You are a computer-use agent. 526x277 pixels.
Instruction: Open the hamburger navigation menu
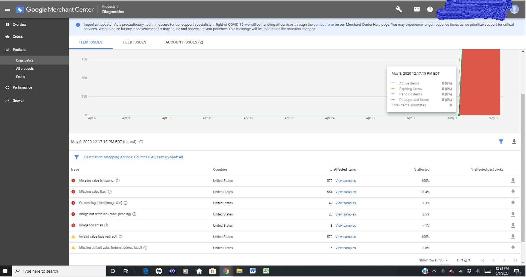coord(7,9)
